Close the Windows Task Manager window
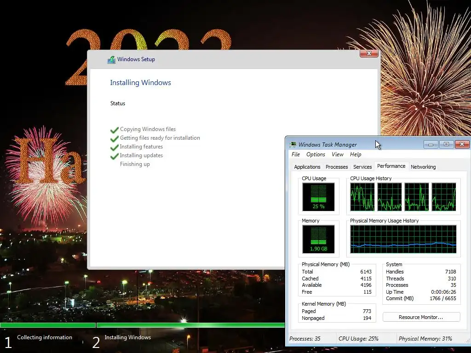471x353 pixels. [x=462, y=144]
